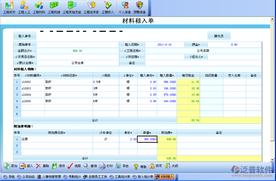Select the 运费 quantity cell 300.0000

pos(147,139)
